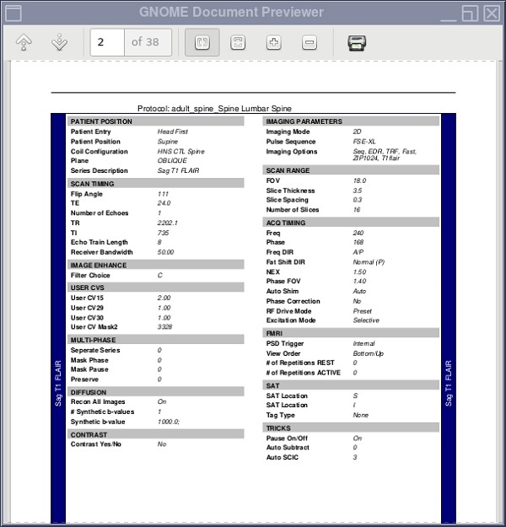
Task: Click the protocol title above the table
Action: click(214, 109)
